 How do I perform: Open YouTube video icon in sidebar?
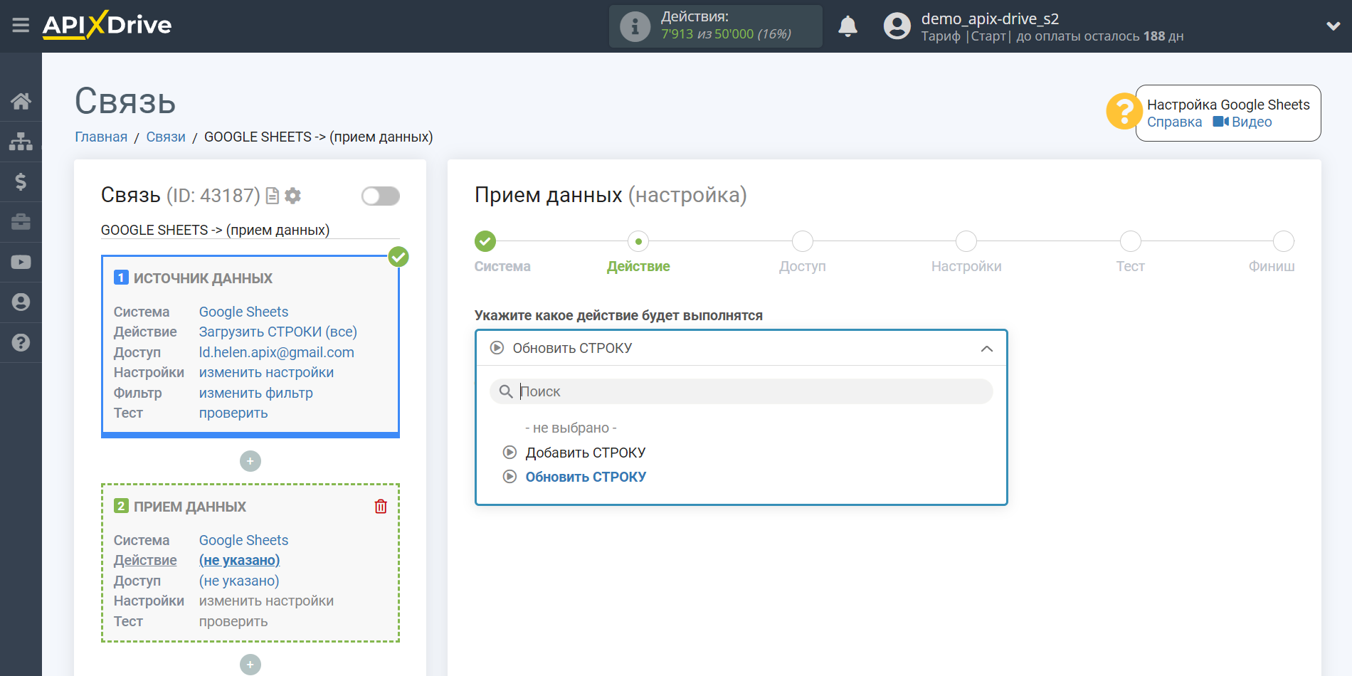tap(21, 262)
